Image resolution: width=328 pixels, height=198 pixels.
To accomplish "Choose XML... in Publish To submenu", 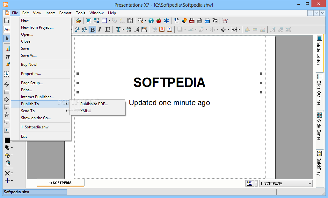I will click(x=85, y=111).
